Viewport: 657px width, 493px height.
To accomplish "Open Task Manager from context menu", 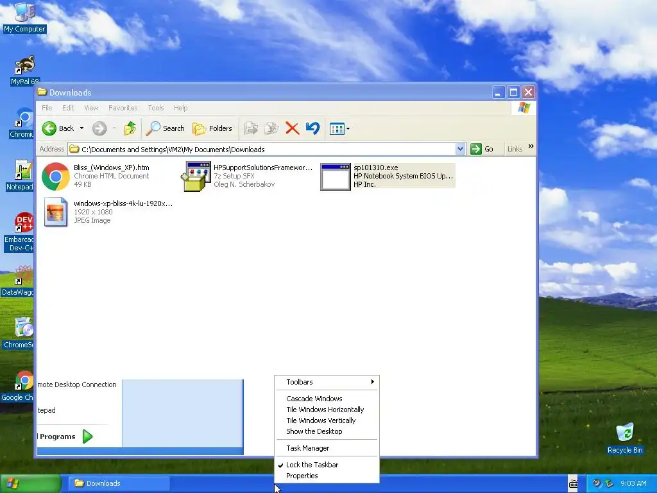I will coord(327,448).
